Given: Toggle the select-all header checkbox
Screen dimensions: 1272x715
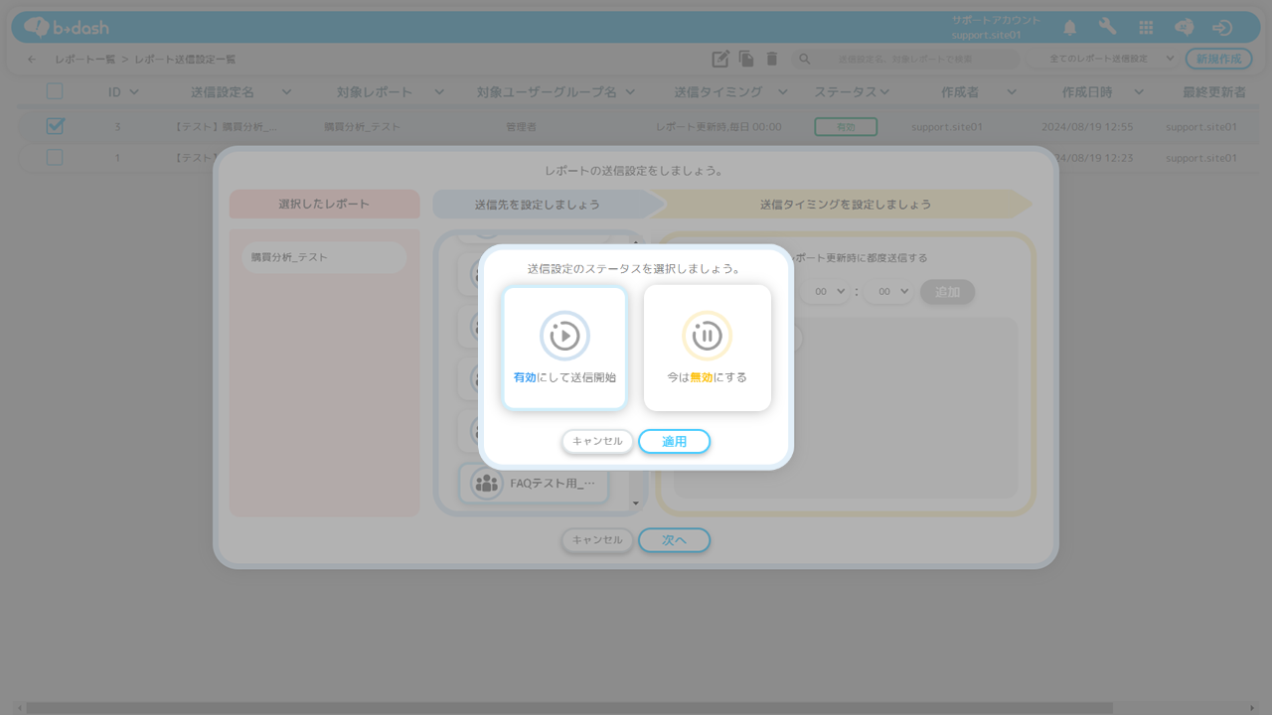Looking at the screenshot, I should pyautogui.click(x=55, y=91).
